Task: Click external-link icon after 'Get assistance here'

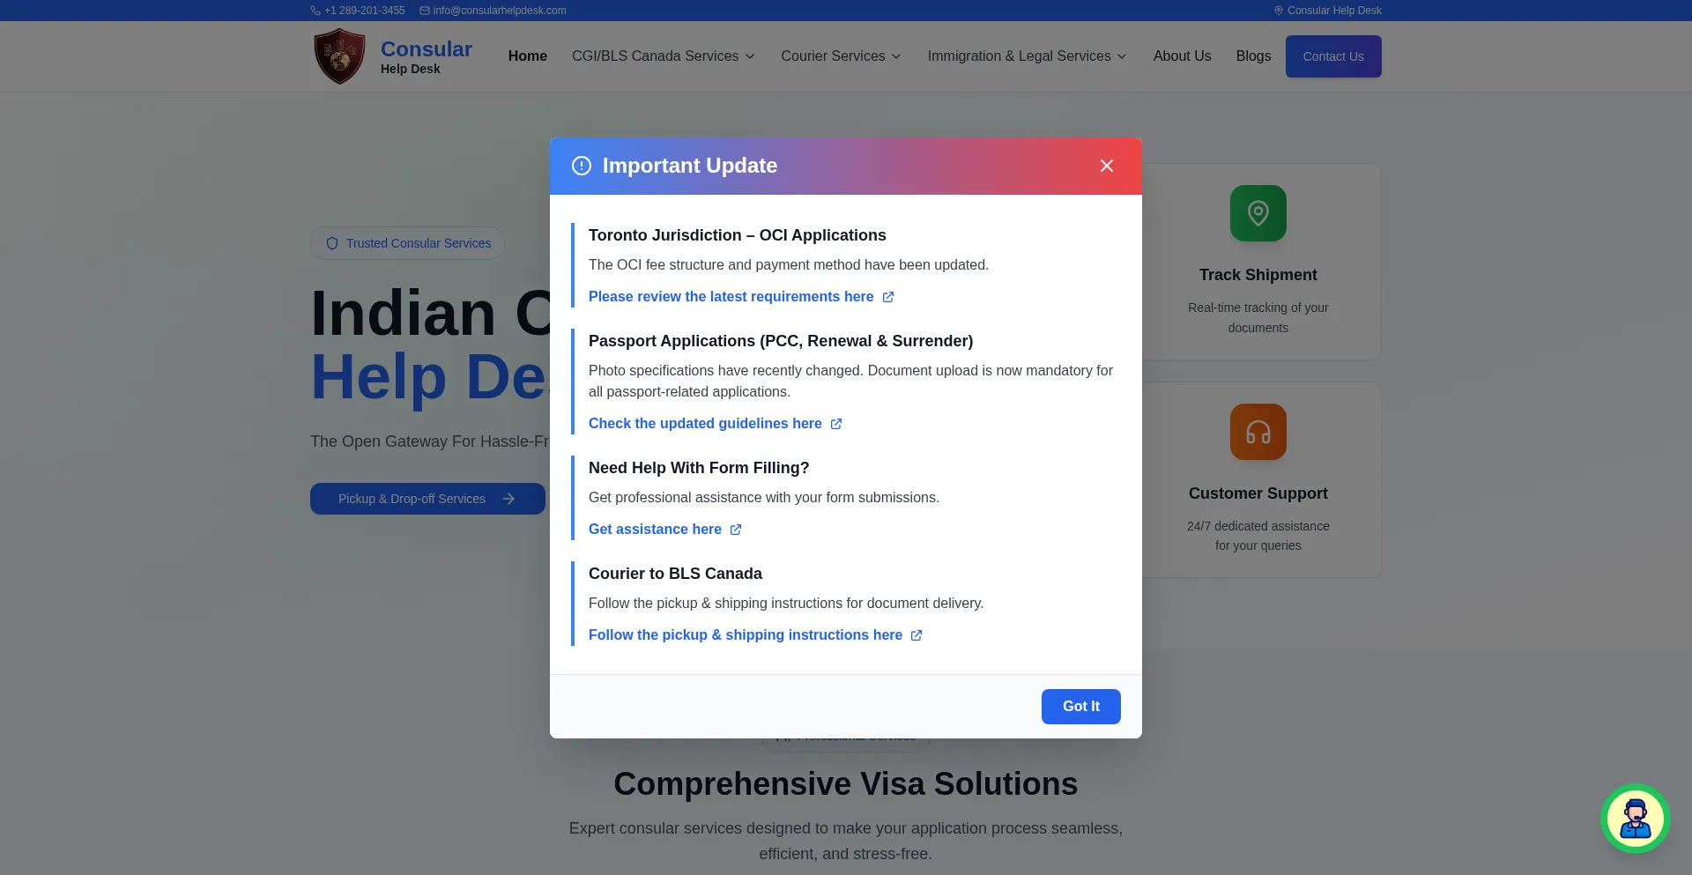Action: pyautogui.click(x=736, y=530)
